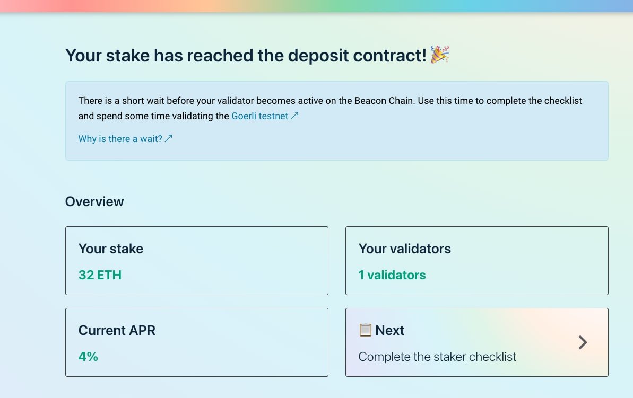Image resolution: width=633 pixels, height=398 pixels.
Task: Expand the staker checklist via the Next card
Action: tap(476, 342)
